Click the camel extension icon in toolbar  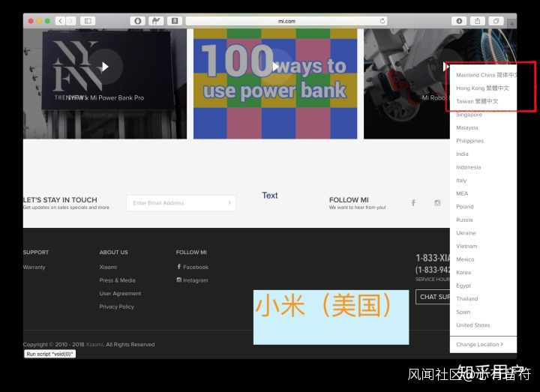(x=156, y=21)
